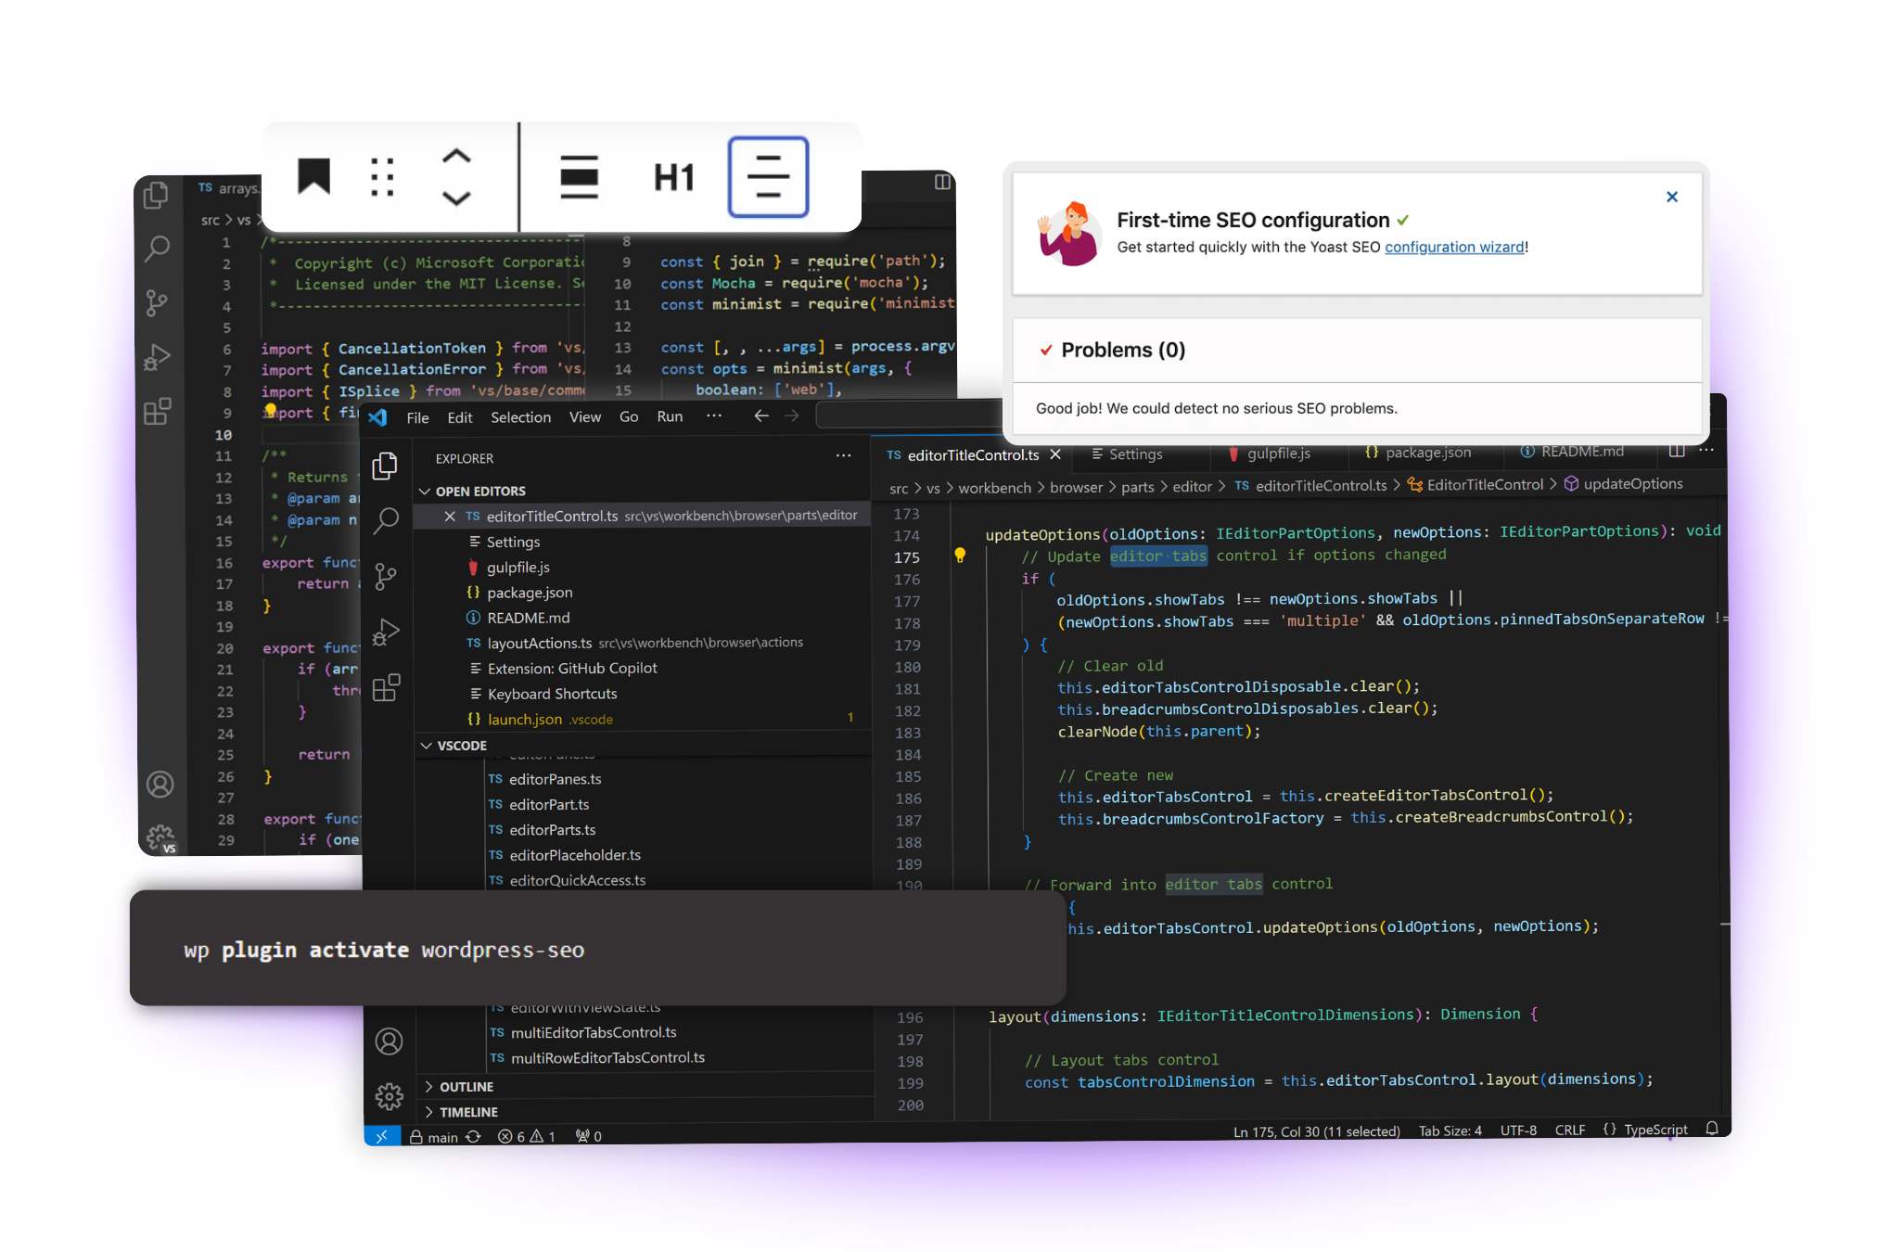The width and height of the screenshot is (1878, 1252).
Task: Open launch.json in open editors
Action: click(525, 720)
